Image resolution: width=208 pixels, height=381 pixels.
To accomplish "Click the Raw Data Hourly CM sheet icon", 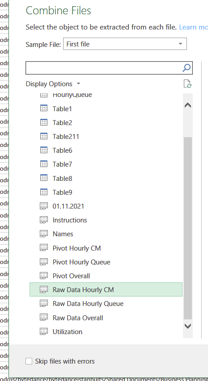I will pyautogui.click(x=43, y=289).
